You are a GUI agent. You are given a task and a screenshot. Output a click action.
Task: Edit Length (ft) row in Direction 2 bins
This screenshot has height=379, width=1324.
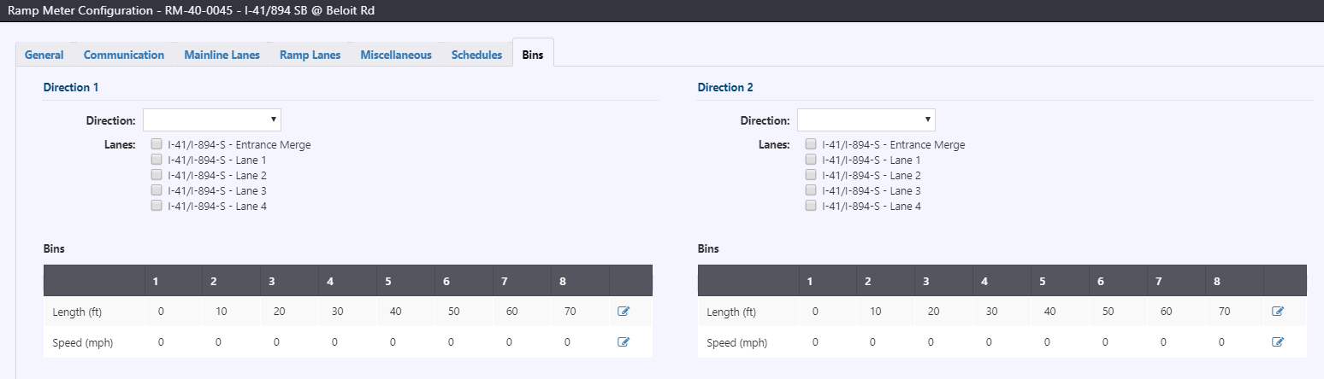pyautogui.click(x=1278, y=312)
